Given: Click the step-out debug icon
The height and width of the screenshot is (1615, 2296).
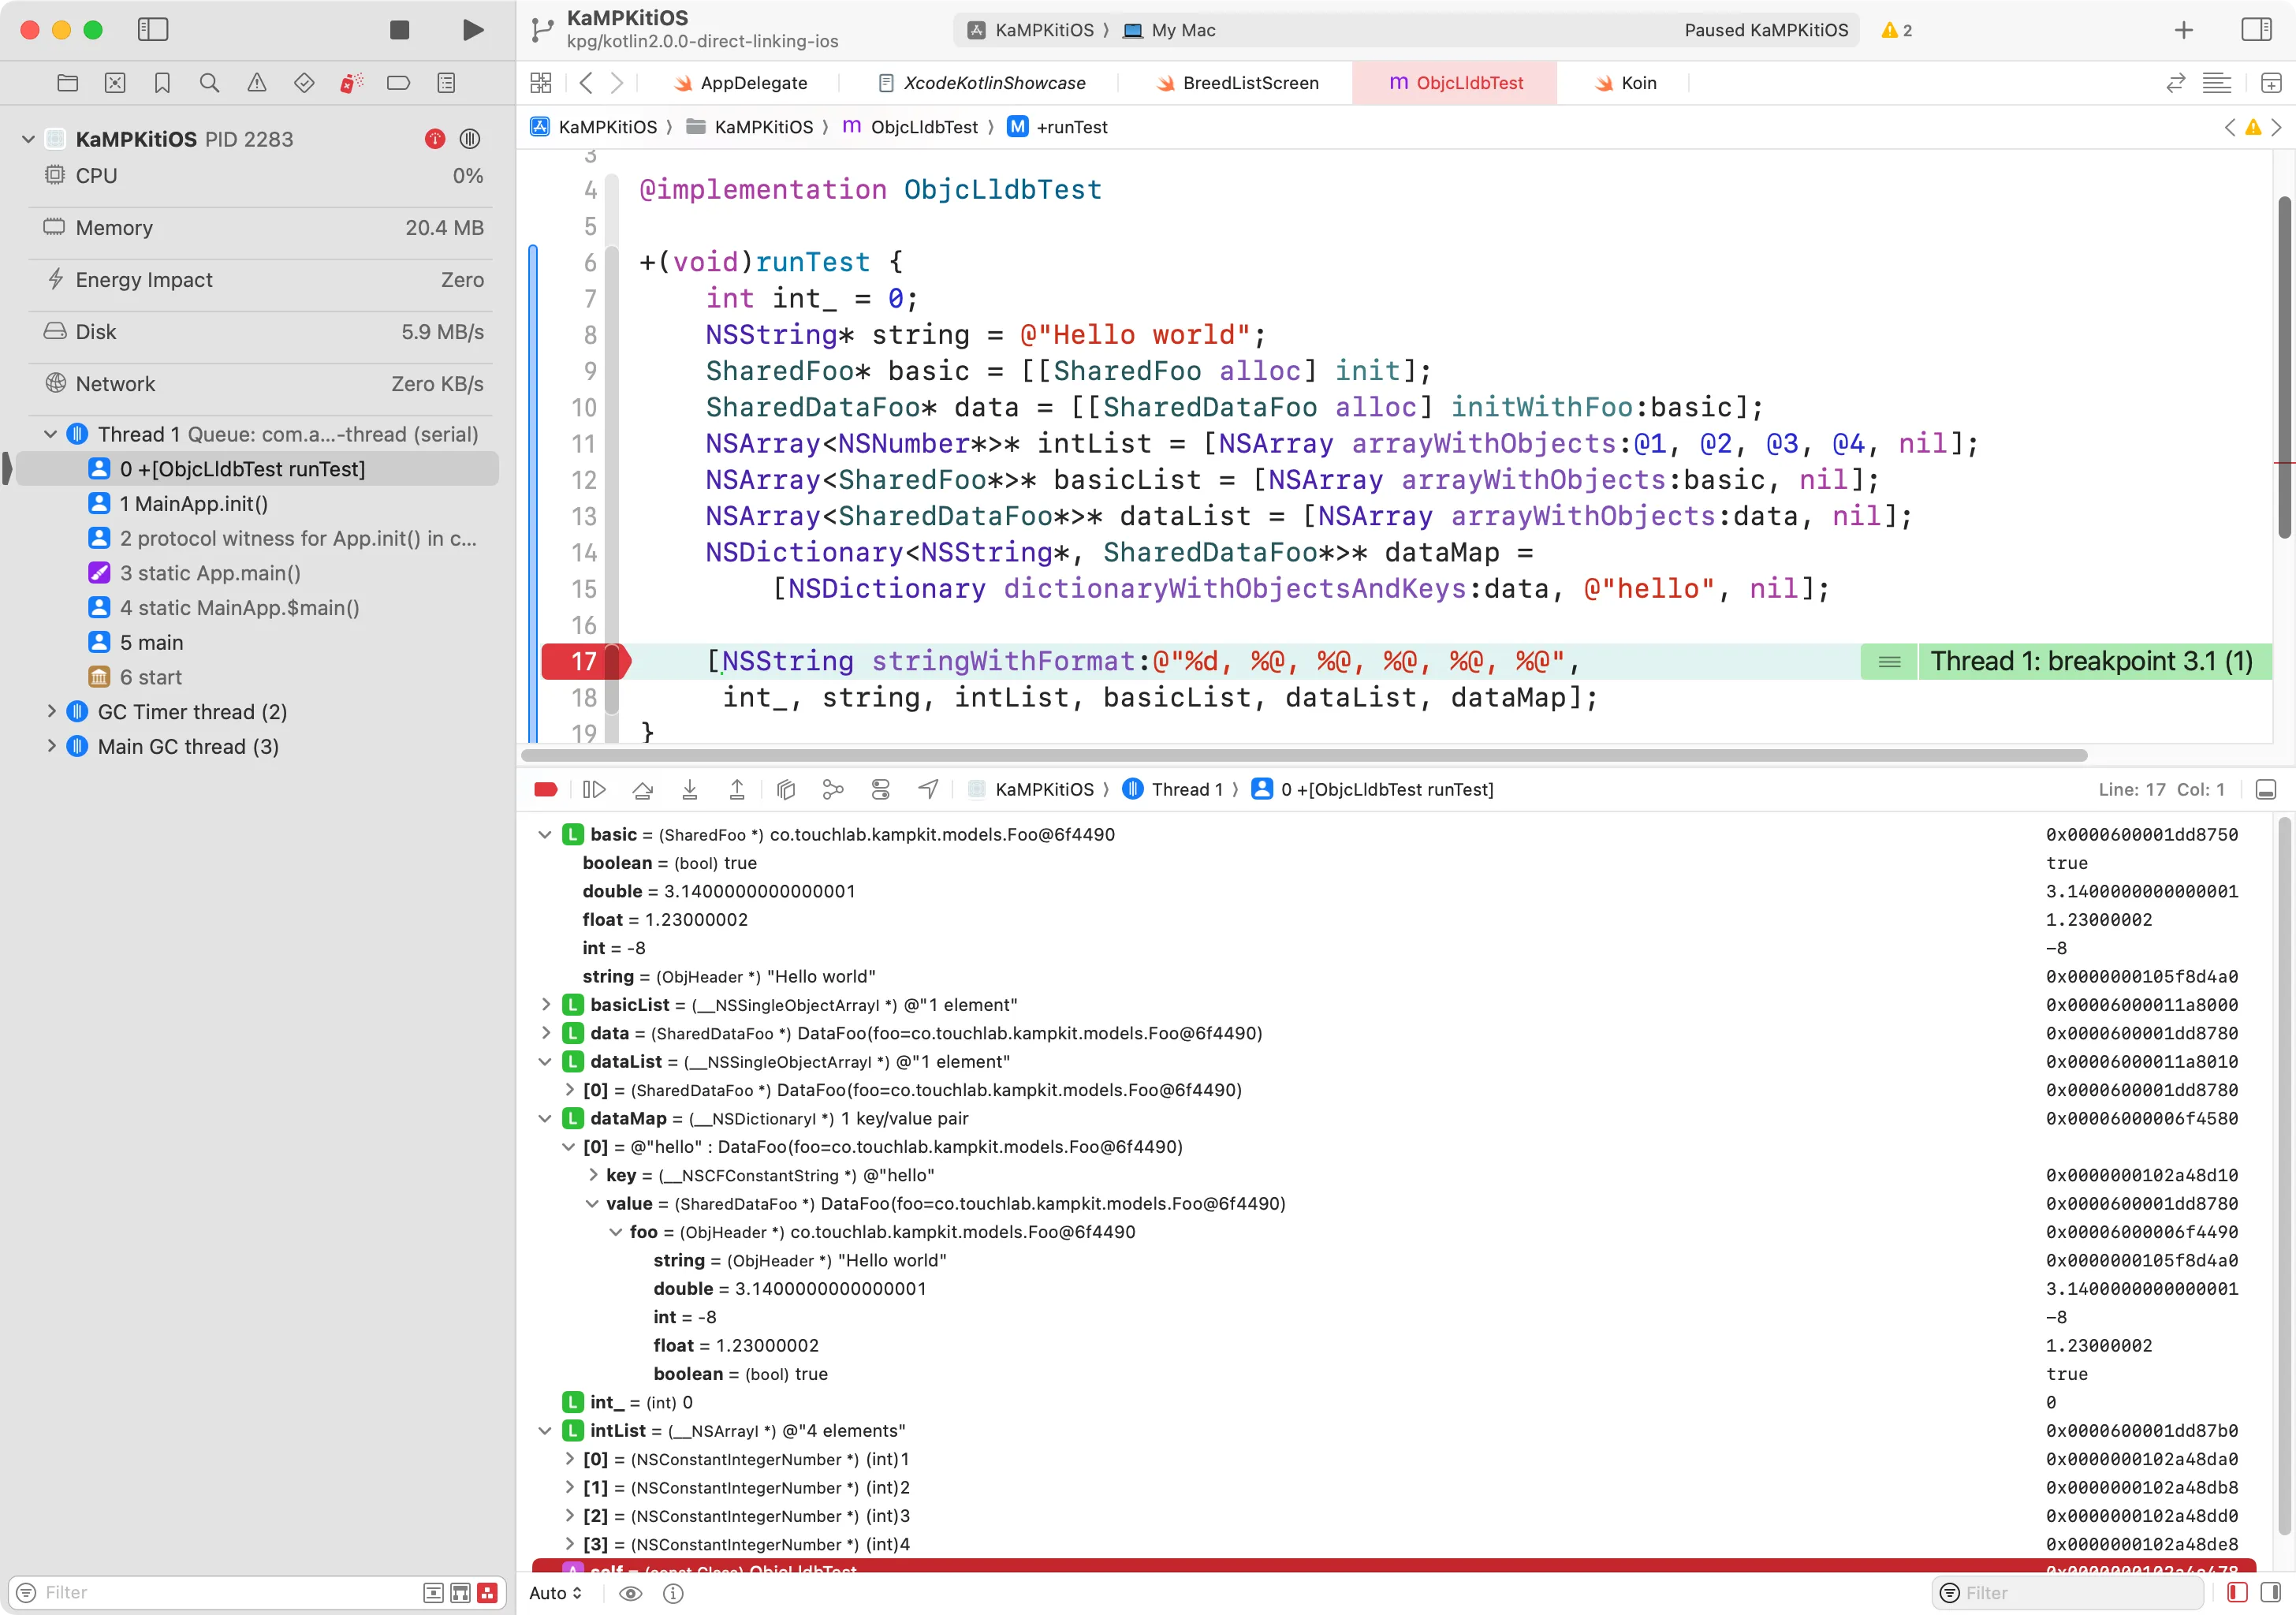Looking at the screenshot, I should click(x=736, y=789).
